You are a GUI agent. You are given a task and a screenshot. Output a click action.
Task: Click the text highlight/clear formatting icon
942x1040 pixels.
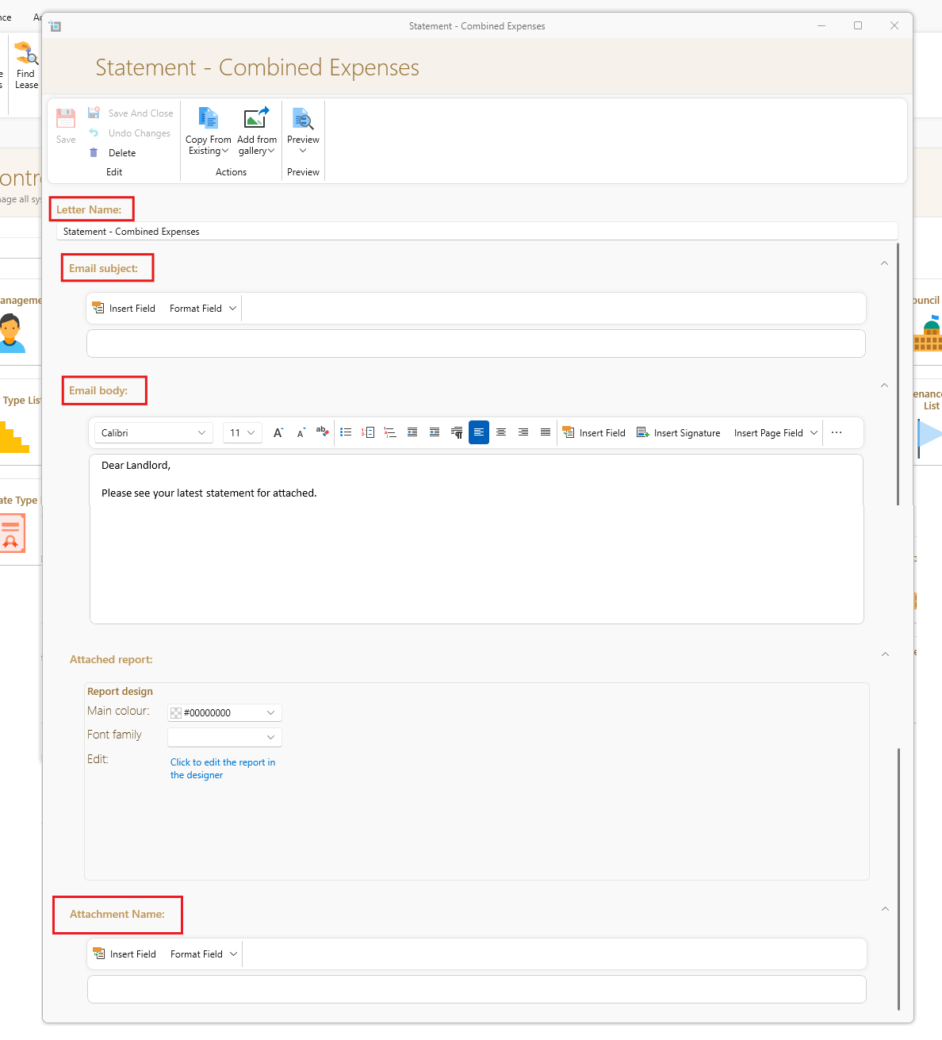[322, 432]
